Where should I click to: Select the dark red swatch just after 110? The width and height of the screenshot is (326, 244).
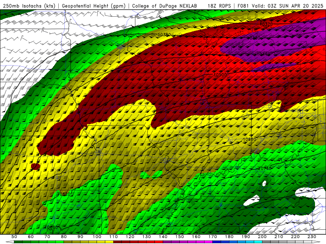coord(118,242)
